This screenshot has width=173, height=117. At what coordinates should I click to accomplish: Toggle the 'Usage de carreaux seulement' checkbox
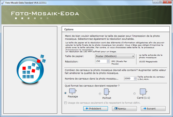pos(66,103)
